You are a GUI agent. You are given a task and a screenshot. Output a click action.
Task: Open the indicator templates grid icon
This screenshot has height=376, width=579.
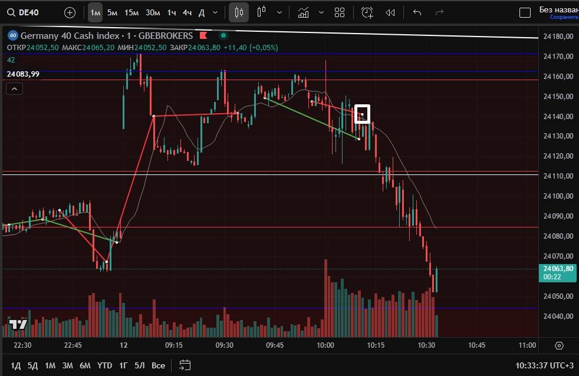[340, 12]
